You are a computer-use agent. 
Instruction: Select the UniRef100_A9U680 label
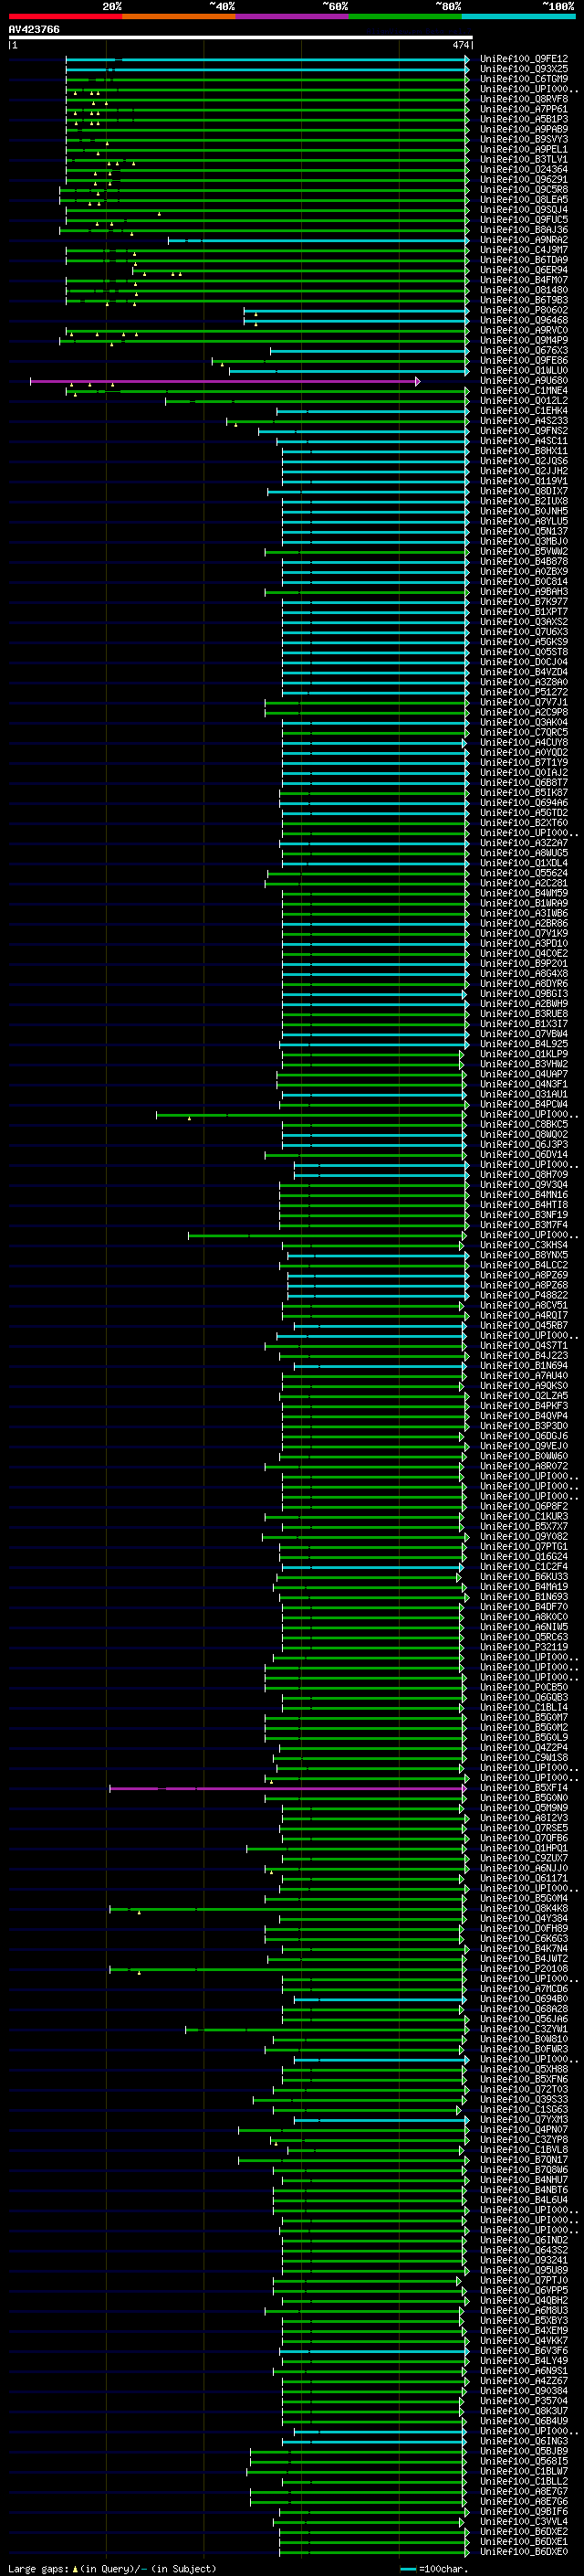coord(524,381)
